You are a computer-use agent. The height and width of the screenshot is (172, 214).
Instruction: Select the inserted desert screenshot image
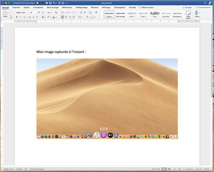tap(107, 99)
